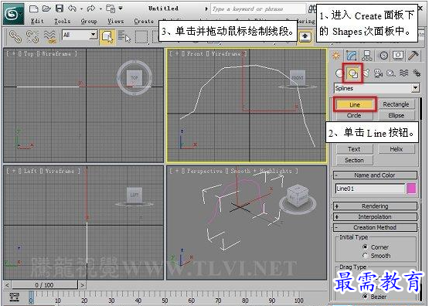Viewport: 429px width, 306px height.
Task: Open the Key Mode mini curve editor icon
Action: click(x=14, y=297)
